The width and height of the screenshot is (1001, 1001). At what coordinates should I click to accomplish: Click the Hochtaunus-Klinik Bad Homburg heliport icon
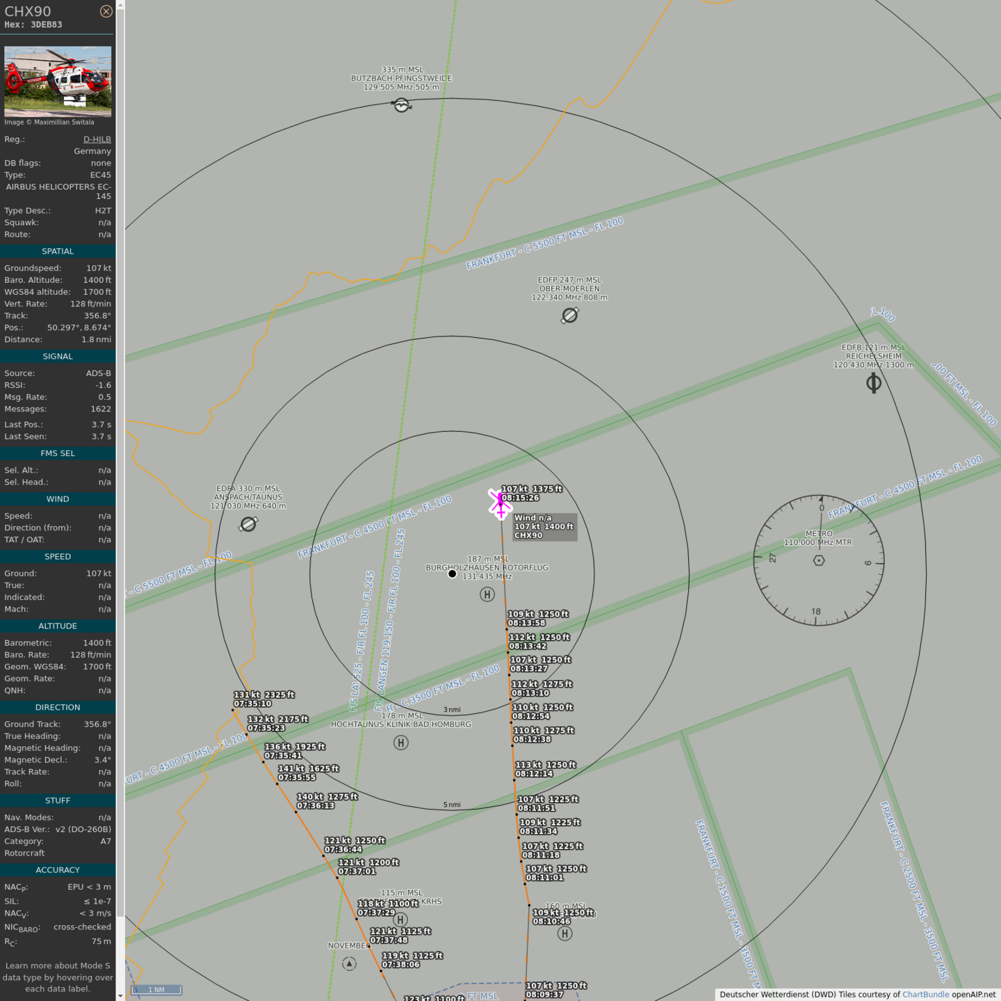pos(400,743)
